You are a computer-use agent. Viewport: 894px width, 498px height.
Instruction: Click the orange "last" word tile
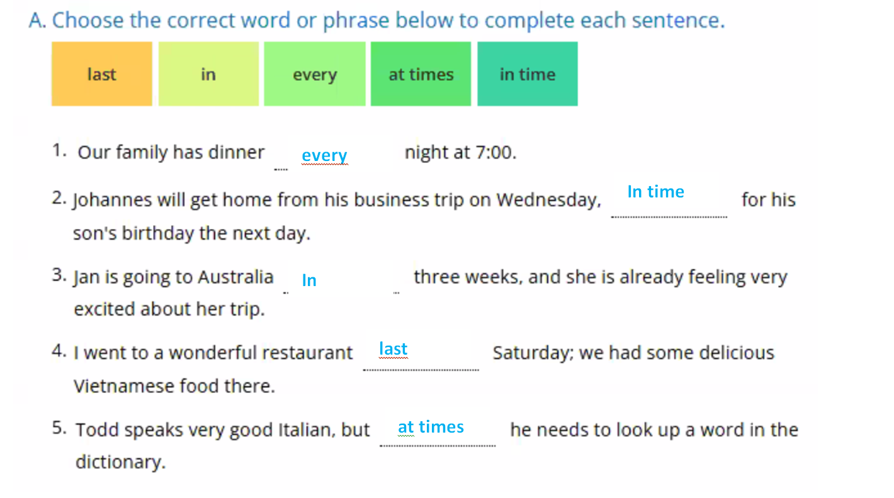(x=101, y=74)
